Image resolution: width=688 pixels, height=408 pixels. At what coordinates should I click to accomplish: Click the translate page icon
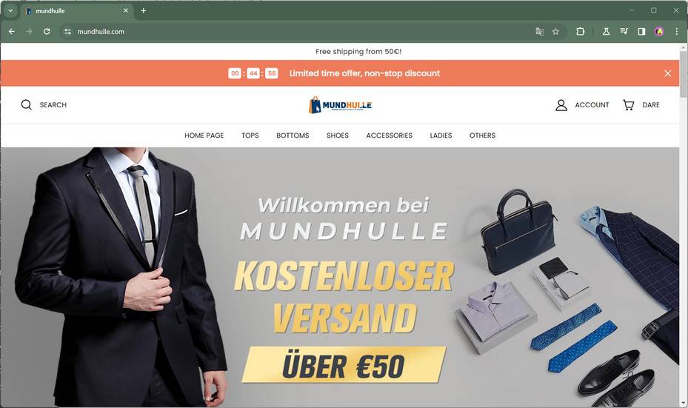(540, 32)
